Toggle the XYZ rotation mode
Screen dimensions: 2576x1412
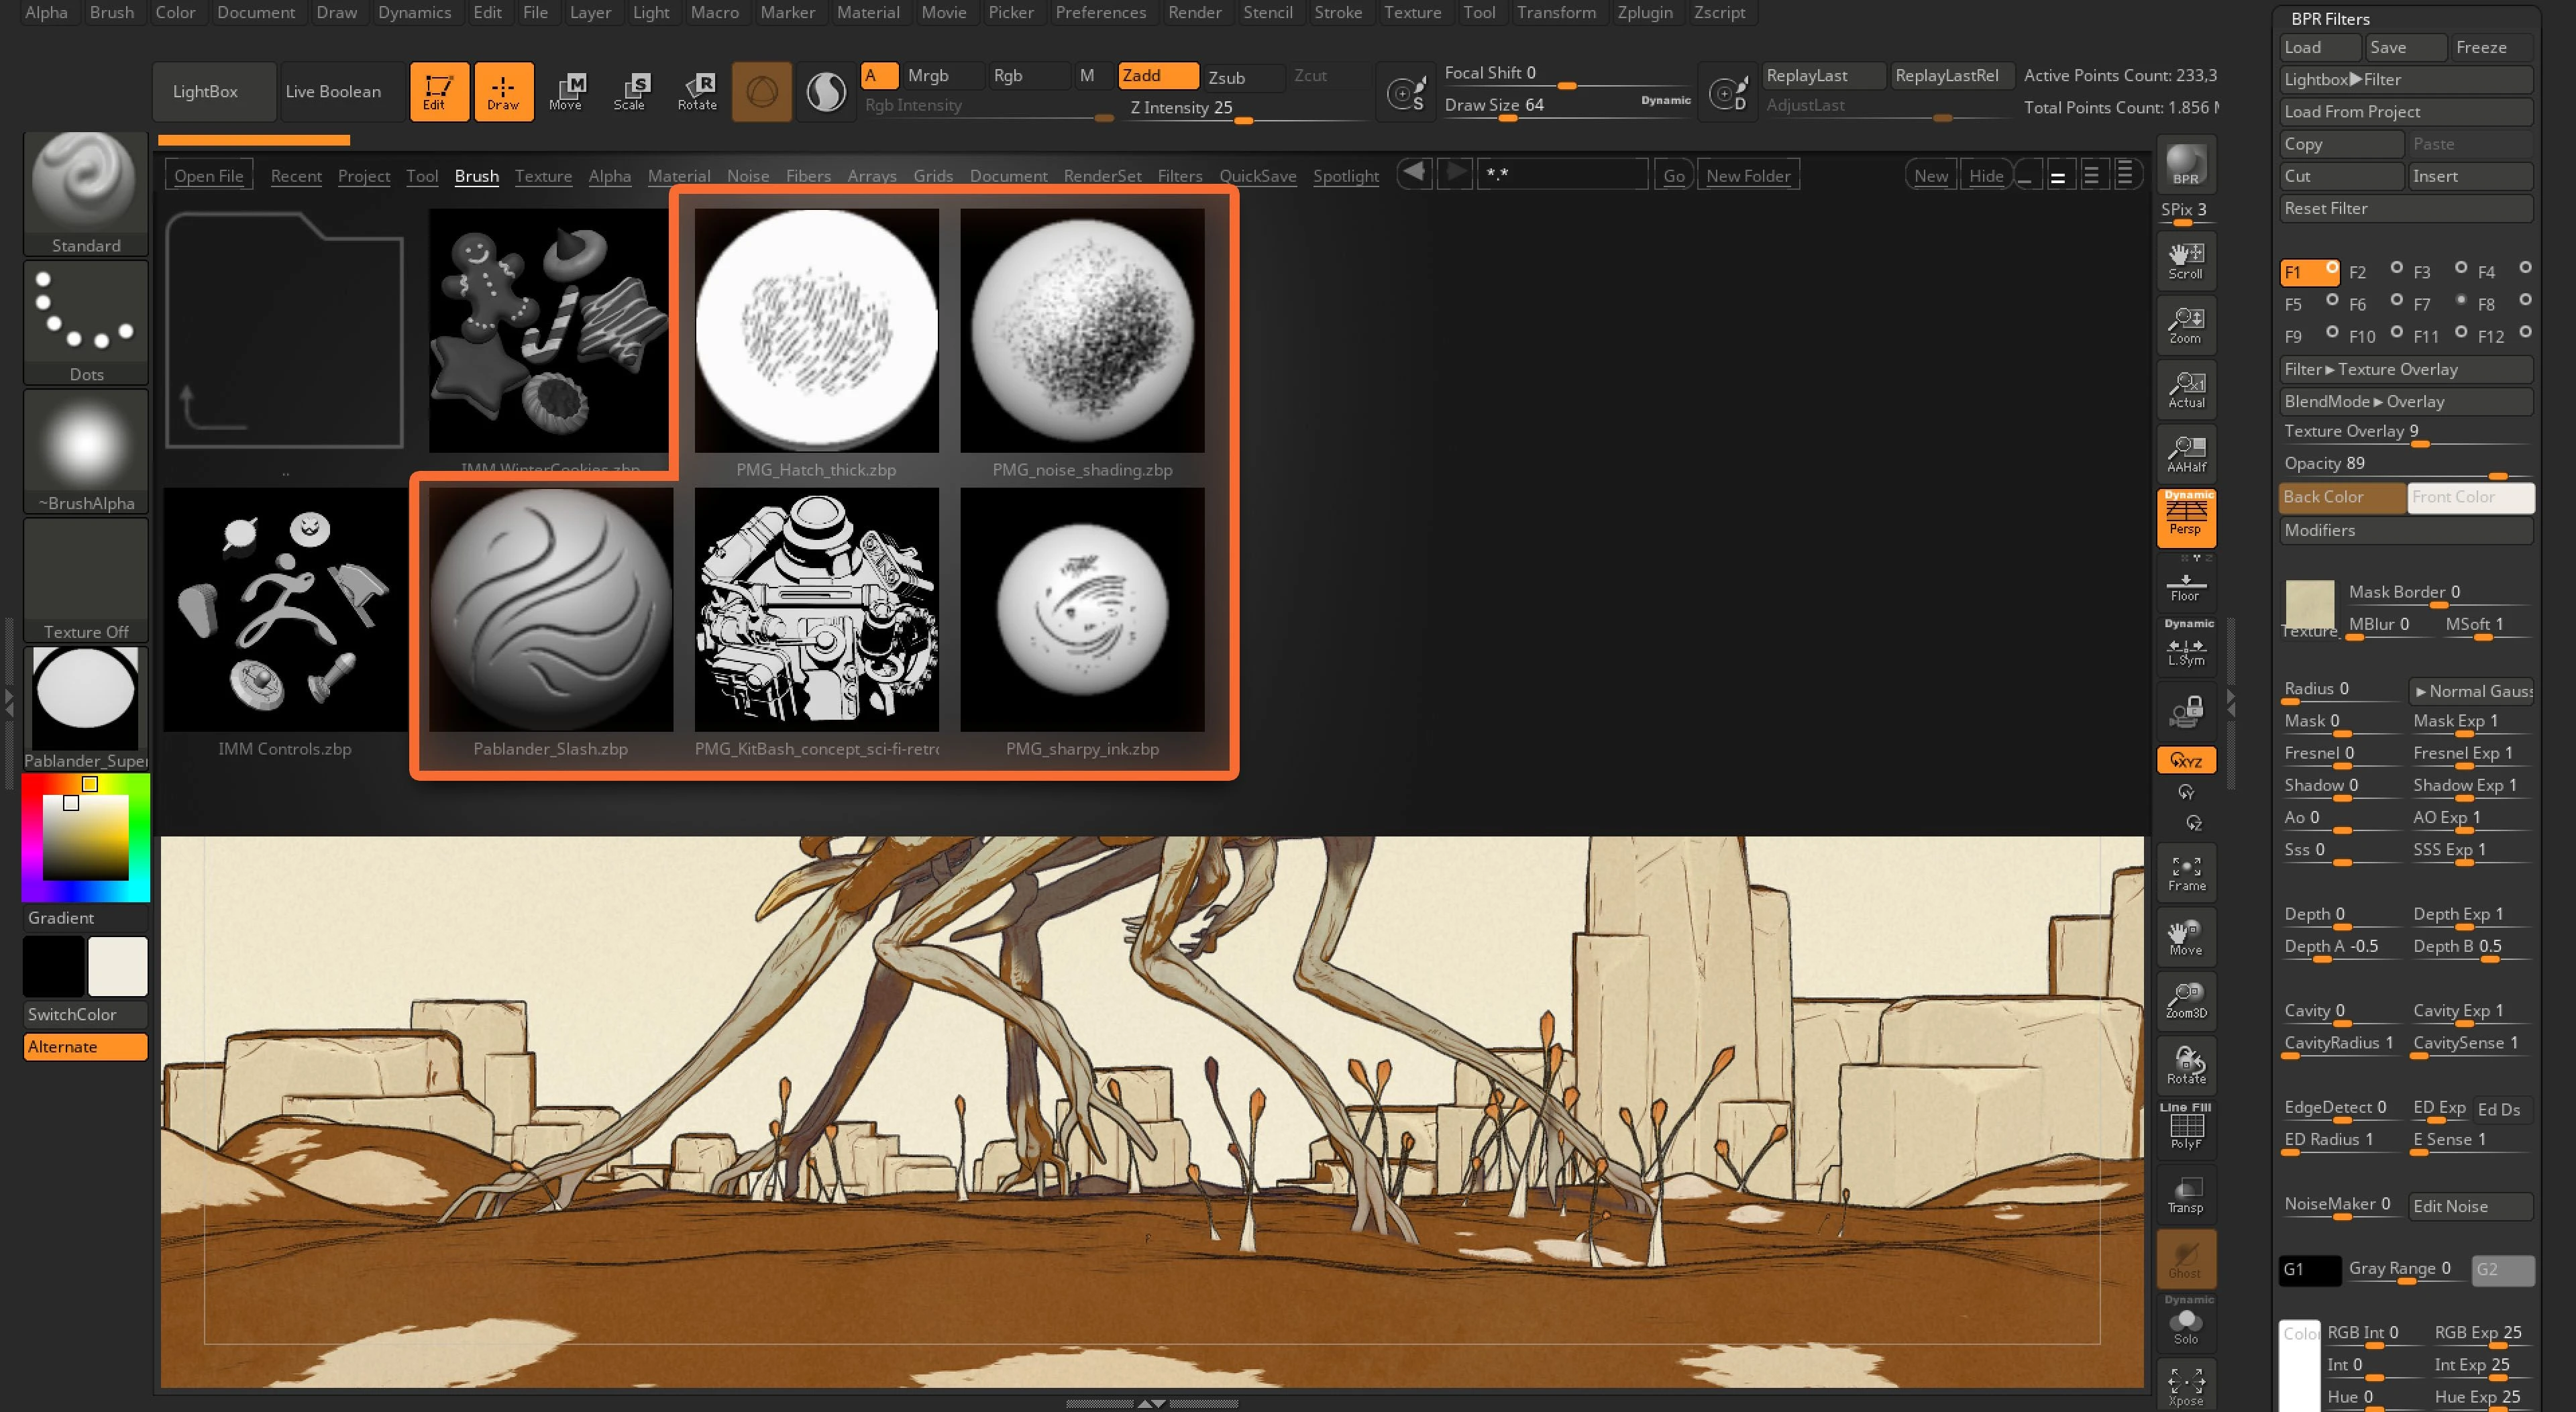point(2186,761)
